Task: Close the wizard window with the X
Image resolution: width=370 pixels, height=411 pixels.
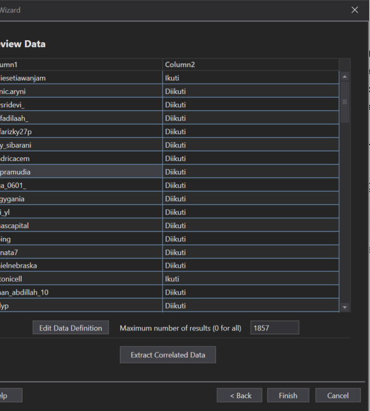Action: pyautogui.click(x=355, y=10)
